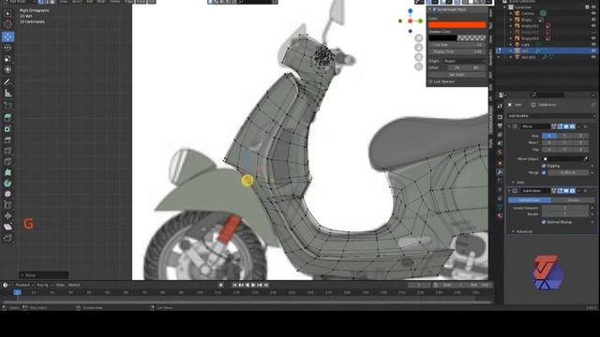600x337 pixels.
Task: Remove the Mirror modifier with X
Action: pyautogui.click(x=585, y=126)
